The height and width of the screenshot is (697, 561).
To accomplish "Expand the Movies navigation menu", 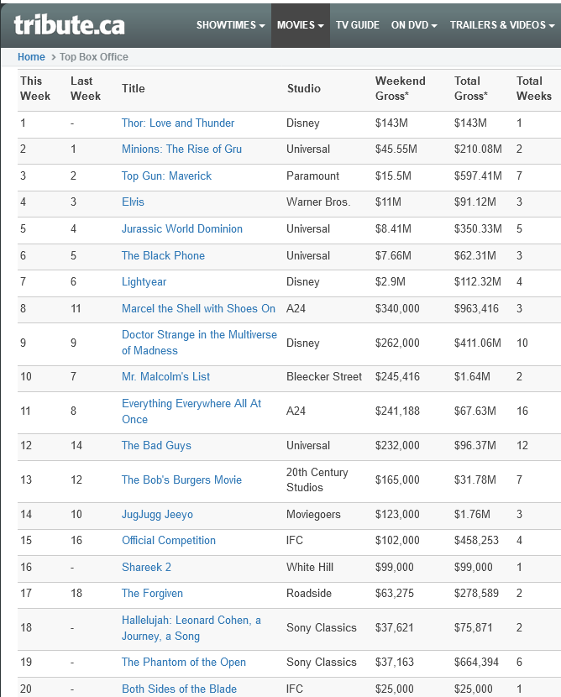I will coord(300,25).
